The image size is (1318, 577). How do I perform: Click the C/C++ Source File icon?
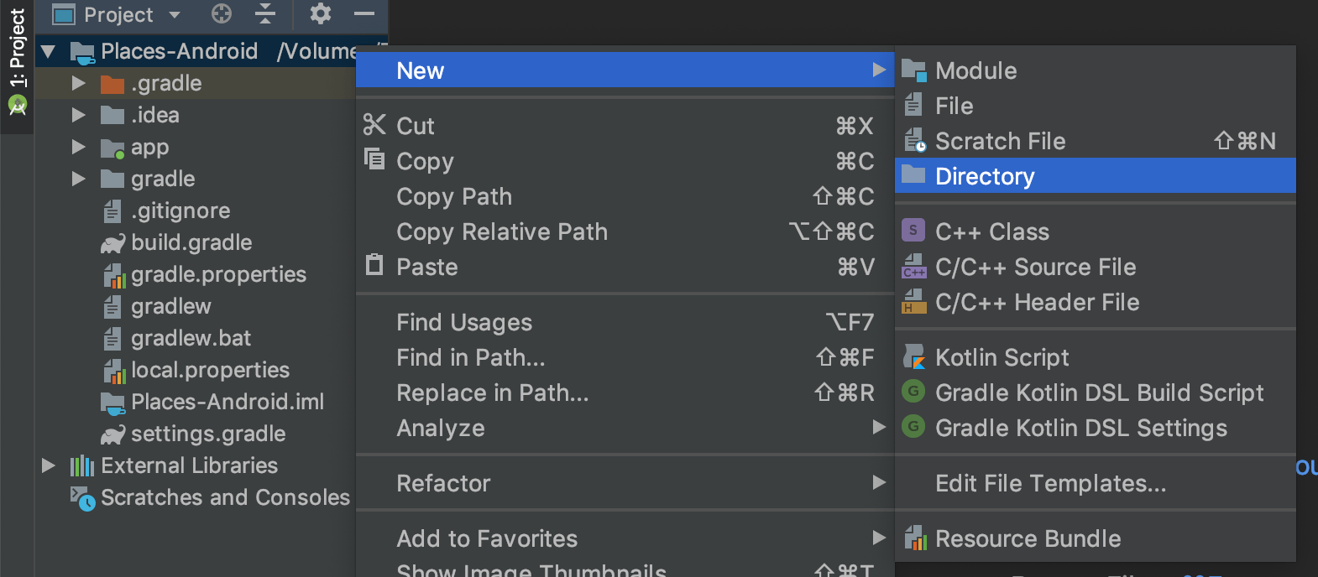913,267
